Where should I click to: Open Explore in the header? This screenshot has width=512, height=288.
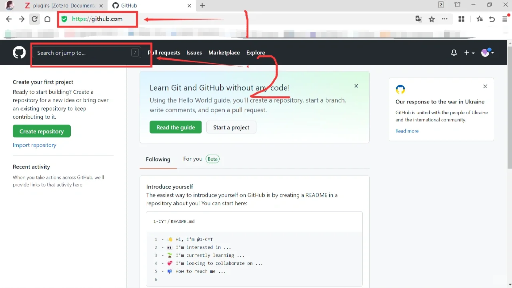(x=256, y=53)
